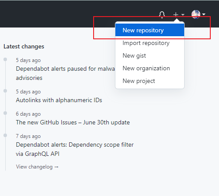Click timeline dot beside 6 days ago

pos(5,113)
